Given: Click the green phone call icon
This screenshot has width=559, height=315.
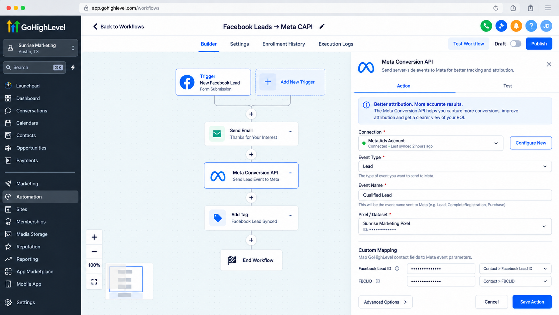Looking at the screenshot, I should [486, 26].
